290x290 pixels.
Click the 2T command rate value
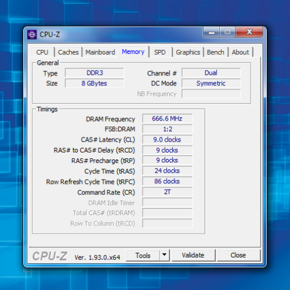pos(167,192)
